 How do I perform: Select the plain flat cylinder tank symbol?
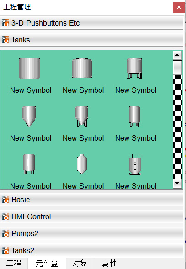[29, 69]
